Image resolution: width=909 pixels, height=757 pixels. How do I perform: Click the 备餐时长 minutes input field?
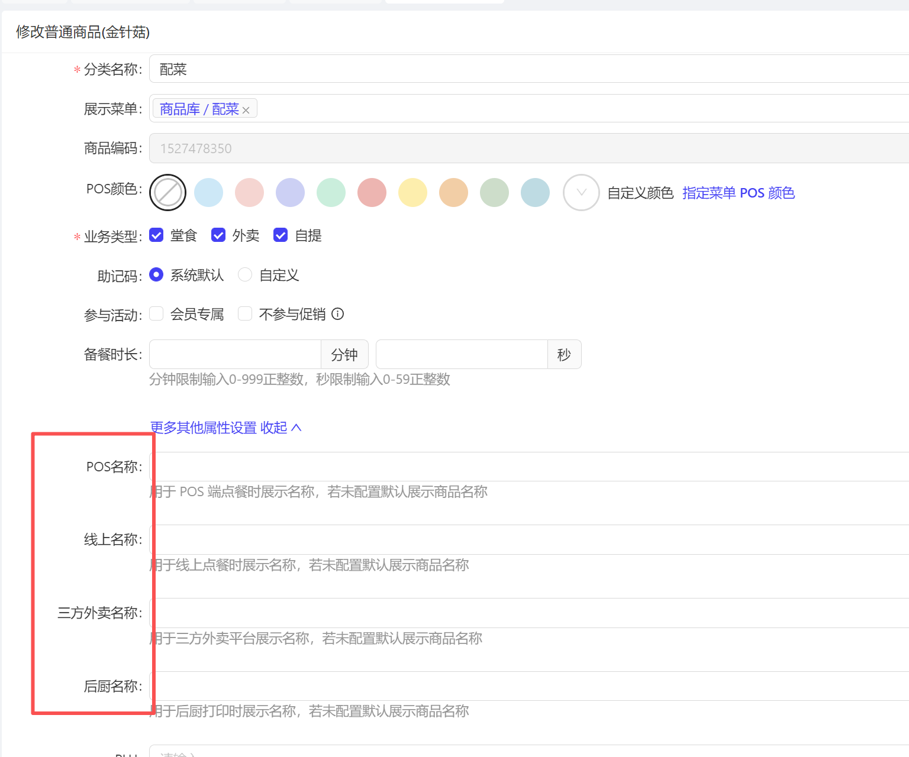tap(236, 354)
